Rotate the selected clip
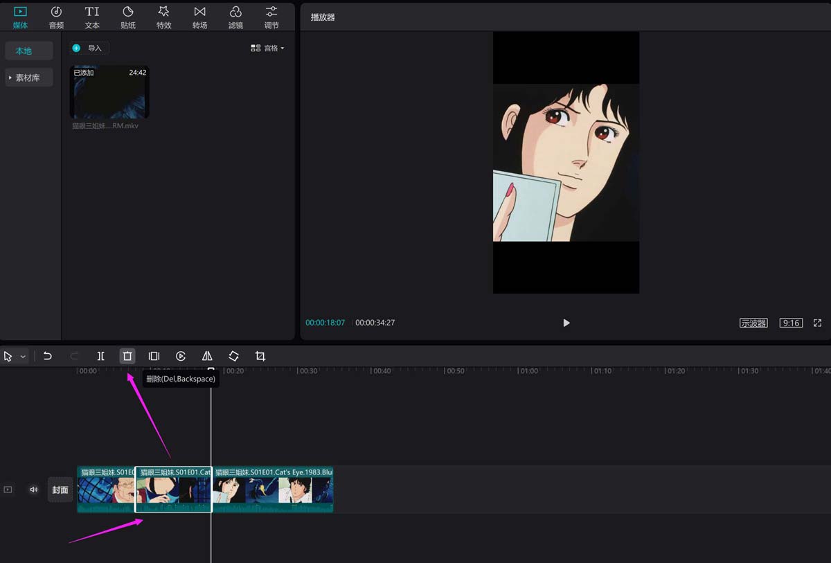The height and width of the screenshot is (563, 831). tap(233, 356)
